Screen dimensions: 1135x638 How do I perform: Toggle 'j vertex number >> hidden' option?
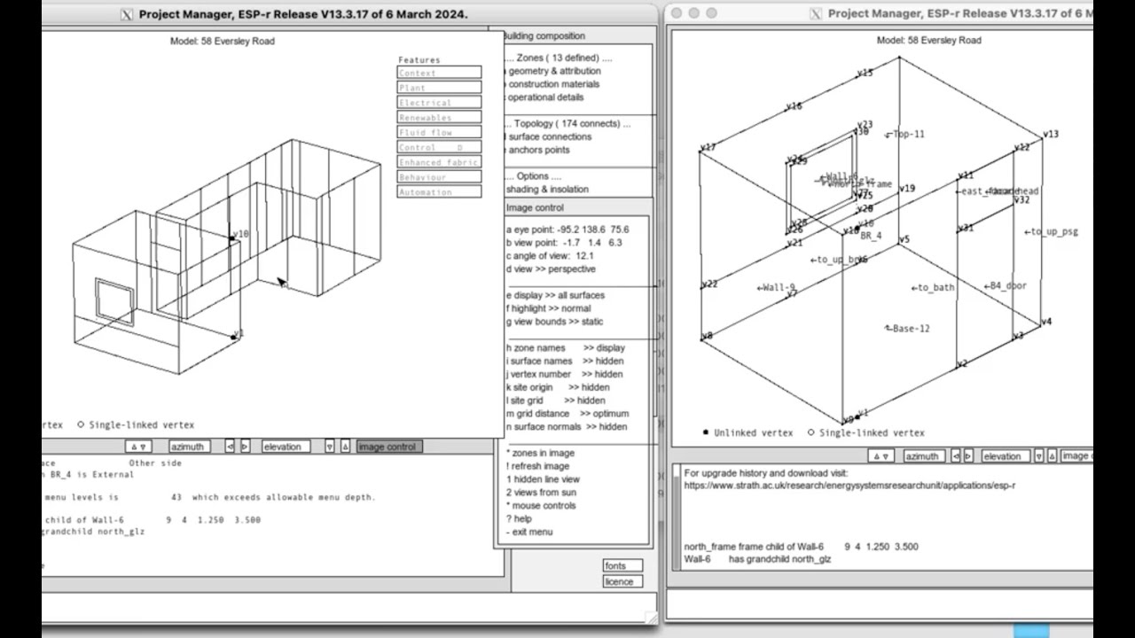(565, 374)
